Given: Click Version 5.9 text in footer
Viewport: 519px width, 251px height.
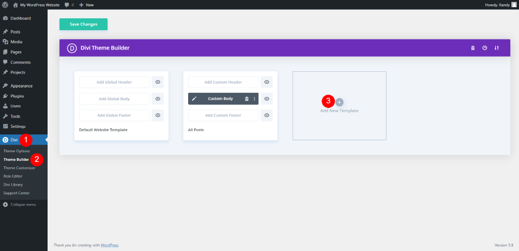Looking at the screenshot, I should coord(503,246).
